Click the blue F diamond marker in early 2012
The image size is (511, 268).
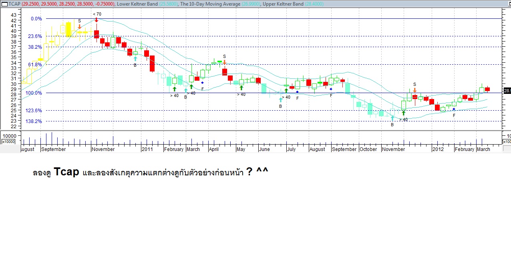454,109
